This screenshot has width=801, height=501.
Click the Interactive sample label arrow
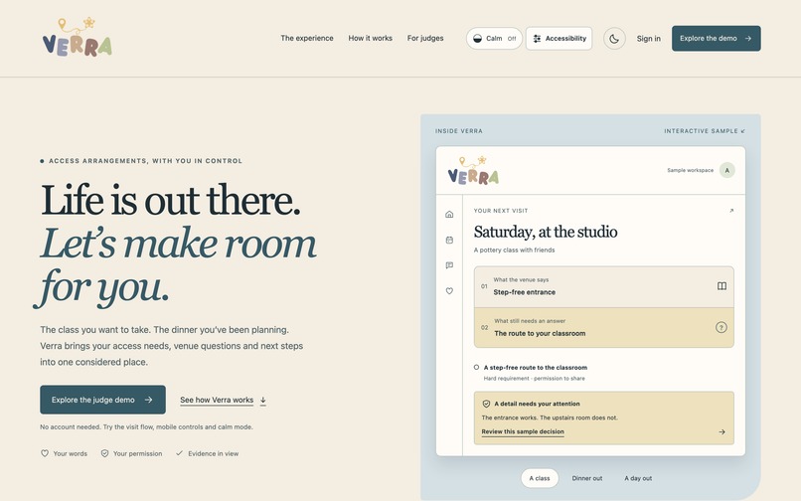(x=742, y=131)
